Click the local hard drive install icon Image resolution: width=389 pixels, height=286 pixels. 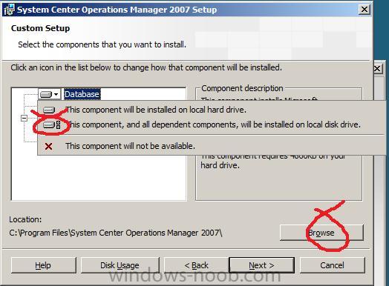click(49, 110)
